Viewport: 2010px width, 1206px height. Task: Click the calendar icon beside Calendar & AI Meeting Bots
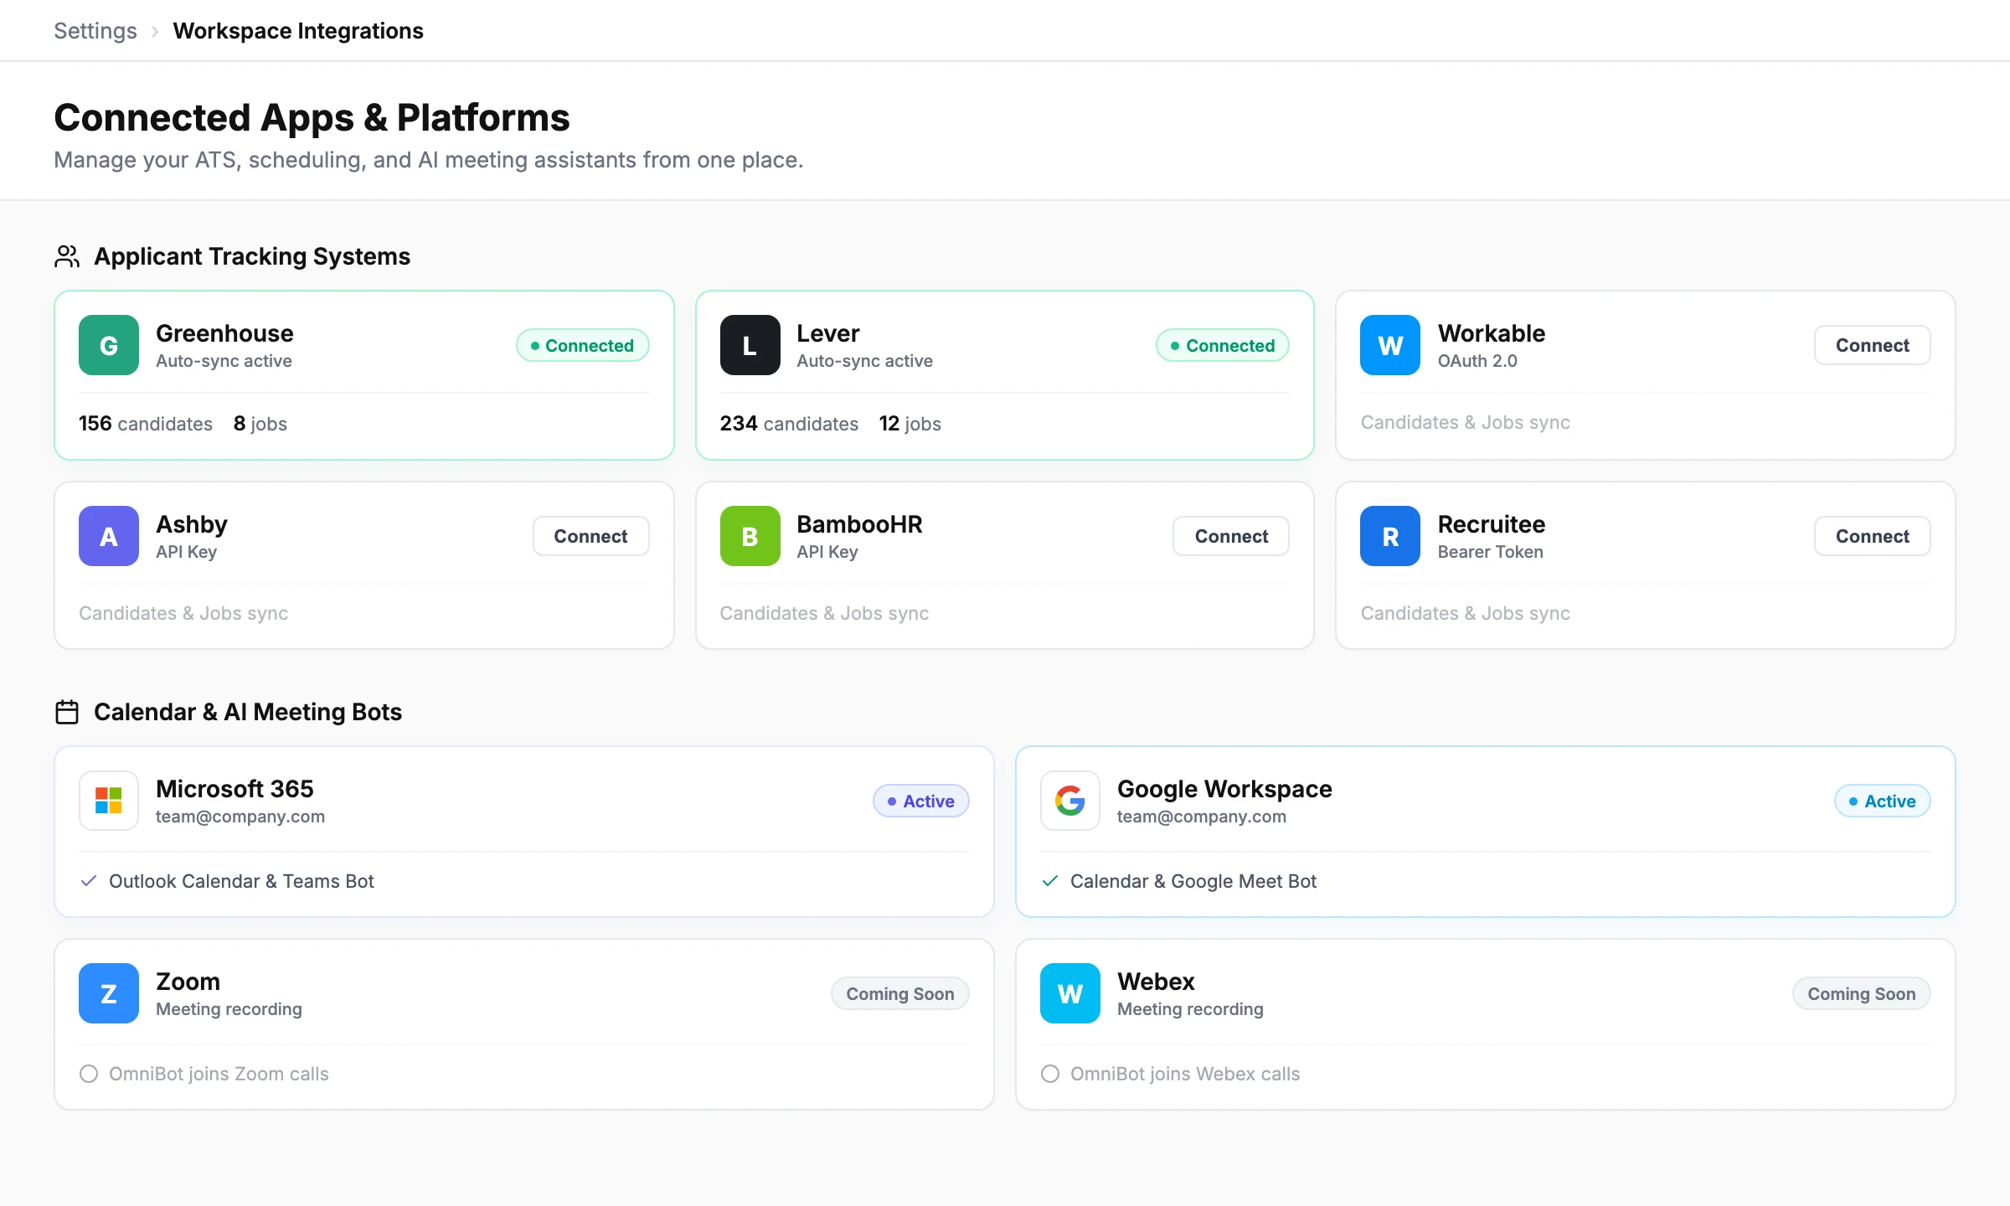tap(67, 712)
